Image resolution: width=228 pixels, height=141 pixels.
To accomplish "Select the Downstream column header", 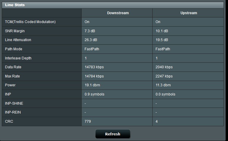I will 118,13.
